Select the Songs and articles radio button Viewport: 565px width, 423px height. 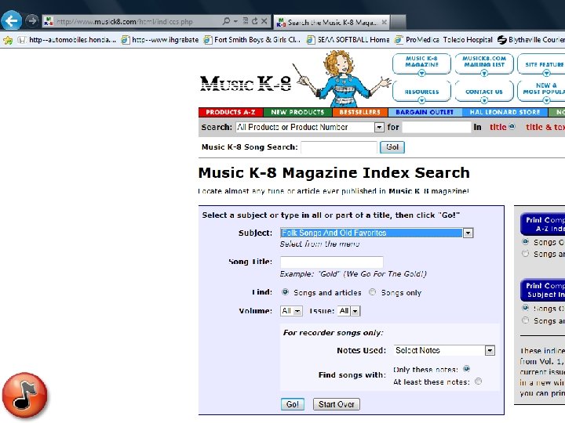tap(285, 292)
